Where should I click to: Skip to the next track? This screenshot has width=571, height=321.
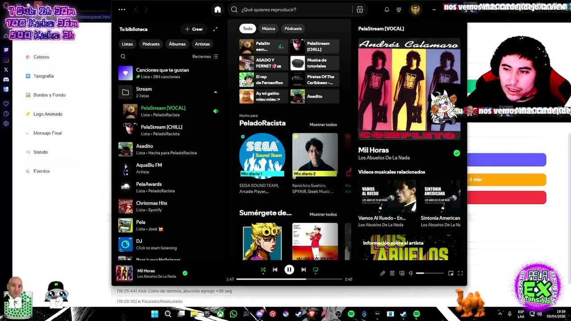(x=303, y=269)
